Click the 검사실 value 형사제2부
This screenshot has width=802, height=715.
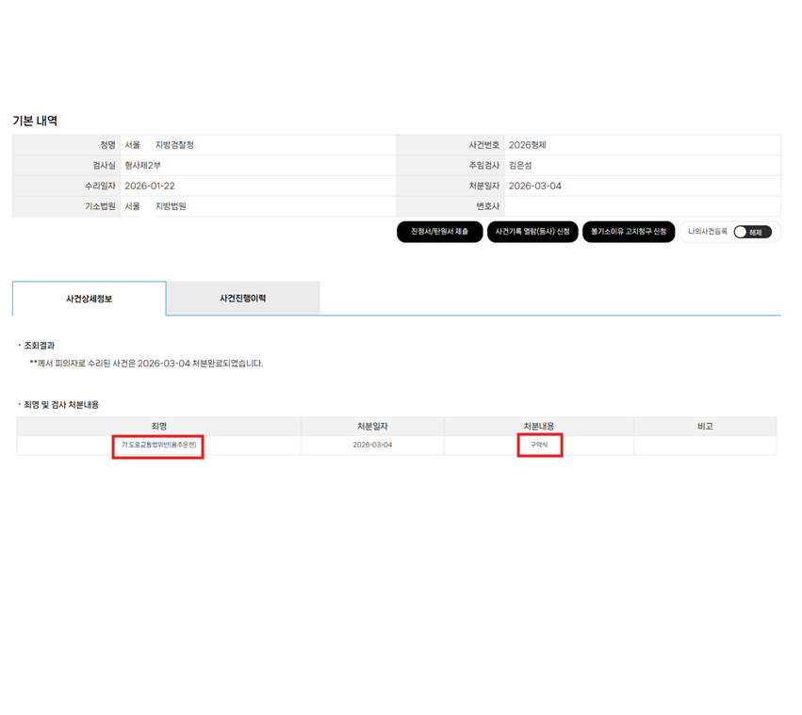[x=143, y=166]
